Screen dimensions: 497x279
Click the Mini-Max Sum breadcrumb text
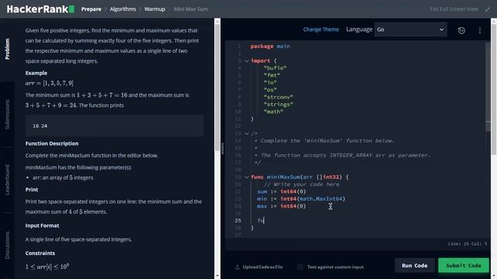click(191, 9)
